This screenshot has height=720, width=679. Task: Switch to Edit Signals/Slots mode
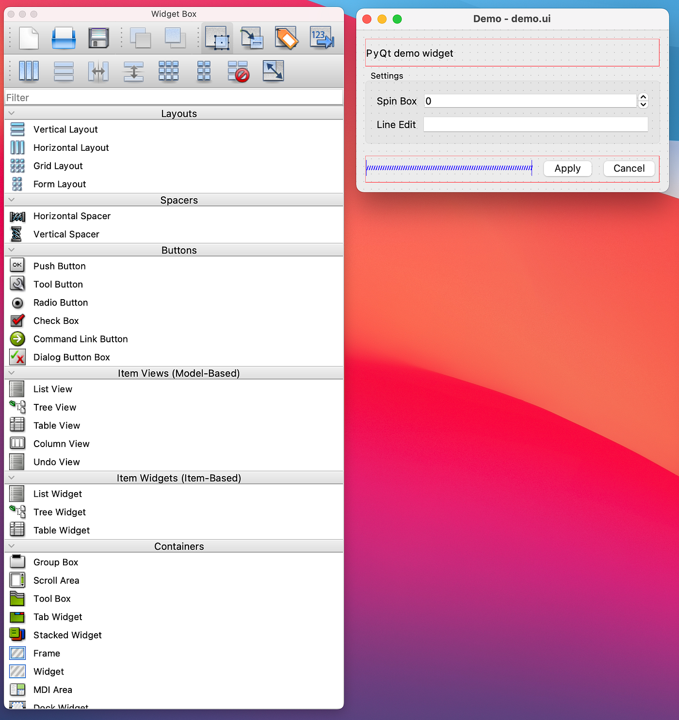click(x=252, y=38)
